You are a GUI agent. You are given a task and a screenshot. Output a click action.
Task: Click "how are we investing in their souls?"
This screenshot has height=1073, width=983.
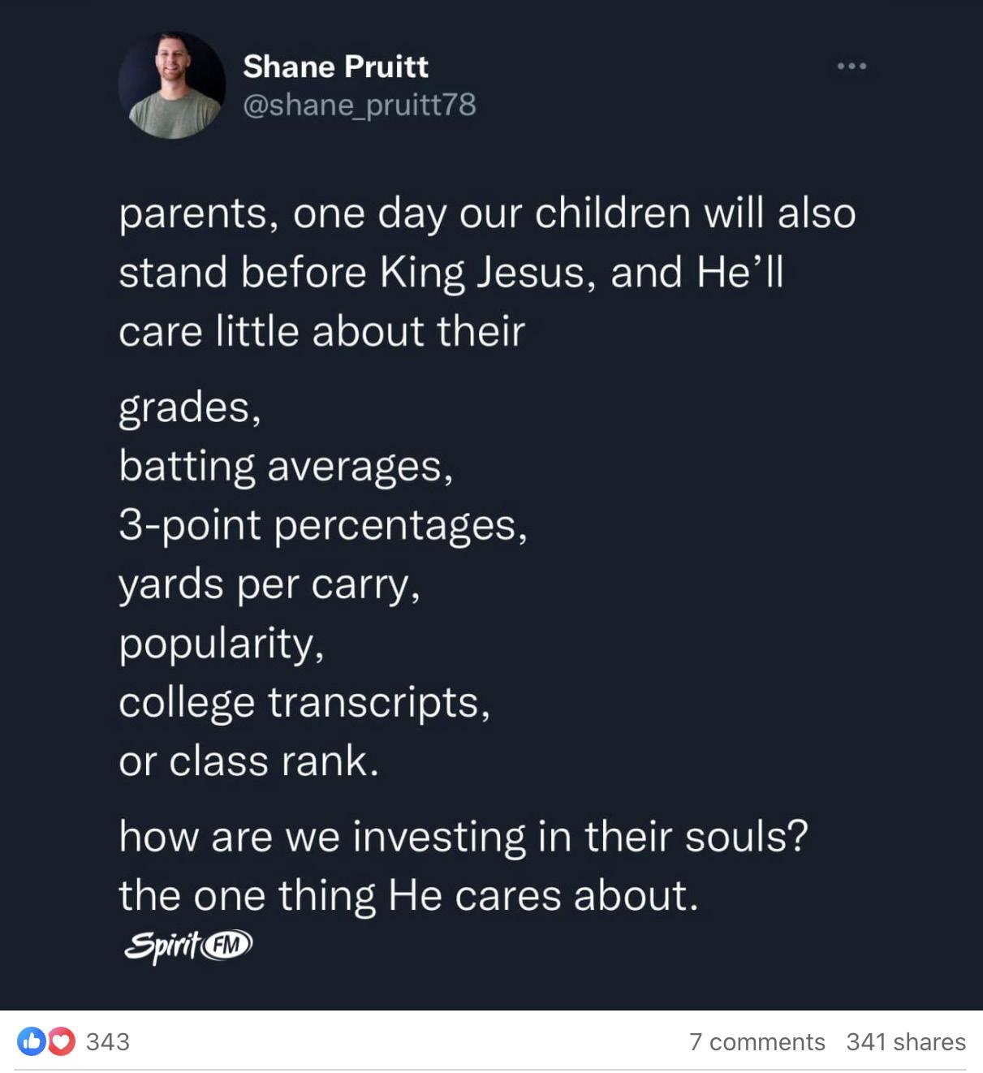click(463, 836)
